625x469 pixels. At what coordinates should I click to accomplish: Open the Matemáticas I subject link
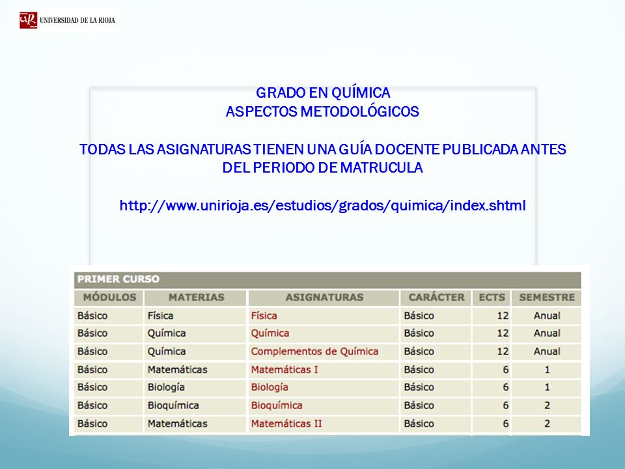click(x=285, y=370)
